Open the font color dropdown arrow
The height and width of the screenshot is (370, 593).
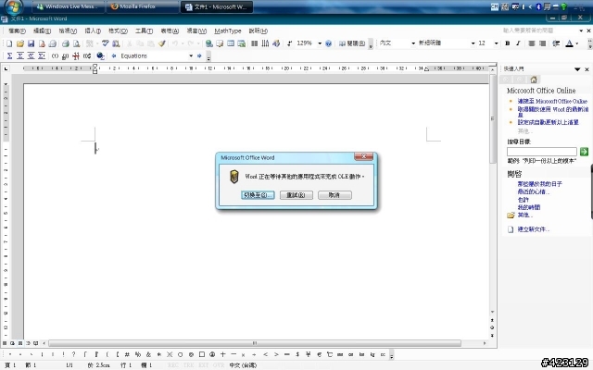coord(576,43)
